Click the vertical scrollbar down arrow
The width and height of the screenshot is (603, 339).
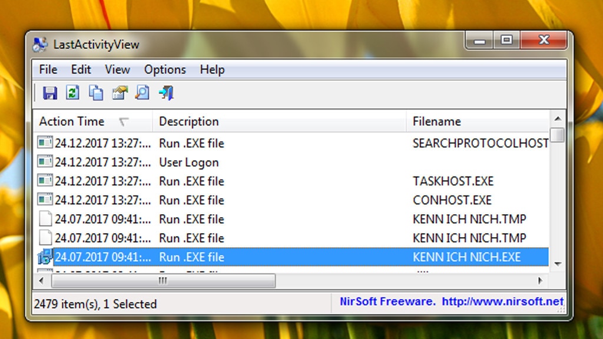(x=558, y=264)
